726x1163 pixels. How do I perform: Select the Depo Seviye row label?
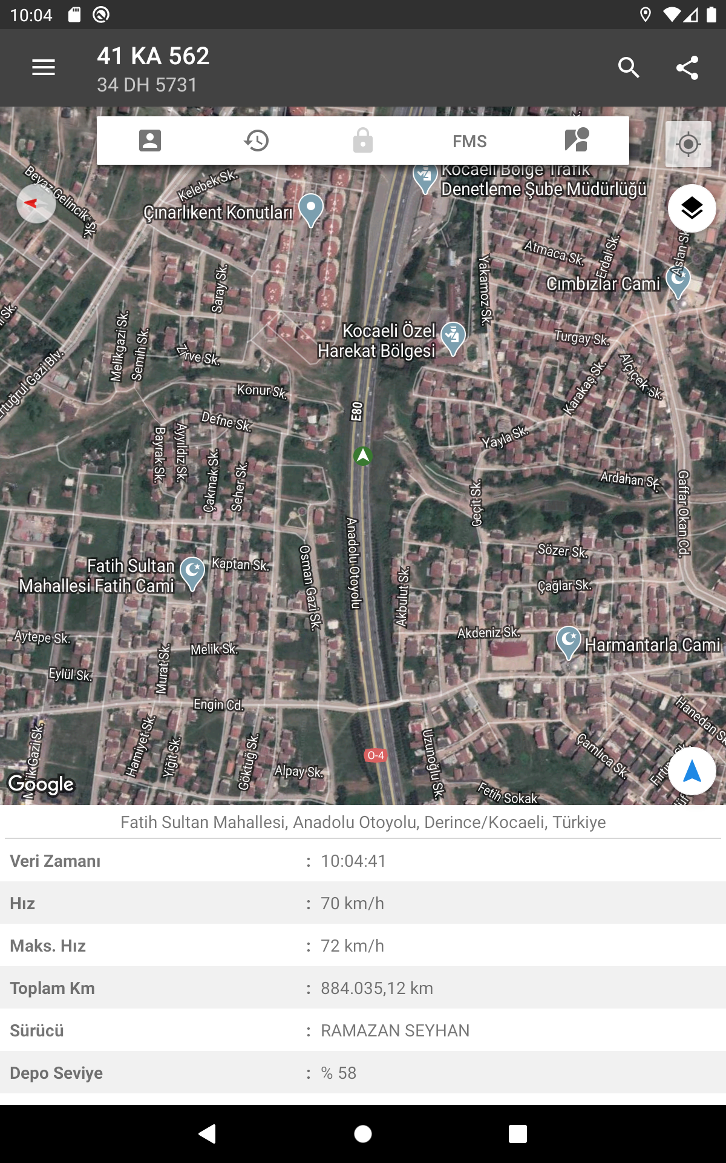tap(56, 1073)
